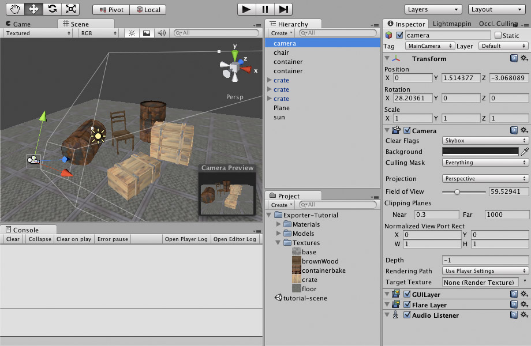Disable the Flare Layer component checkbox
This screenshot has height=346, width=531.
click(x=407, y=304)
